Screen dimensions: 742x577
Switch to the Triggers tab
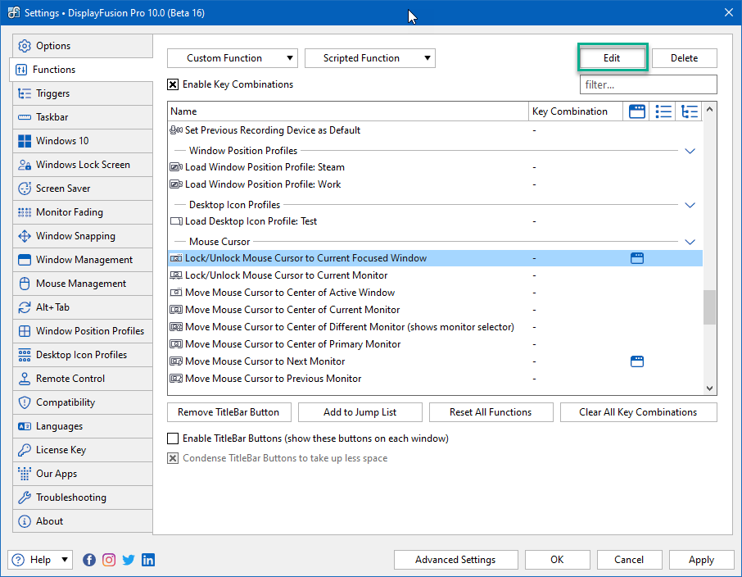[83, 93]
